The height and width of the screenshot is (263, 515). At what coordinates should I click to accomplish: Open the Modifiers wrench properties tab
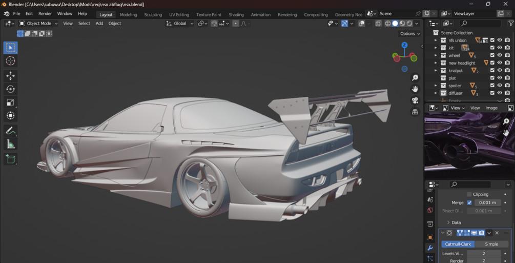pos(430,248)
